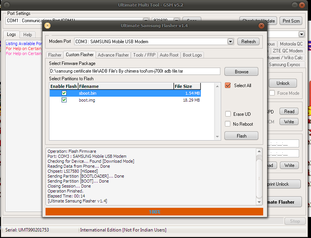Enable Force Mode in the main window
This screenshot has width=311, height=238.
point(272,93)
